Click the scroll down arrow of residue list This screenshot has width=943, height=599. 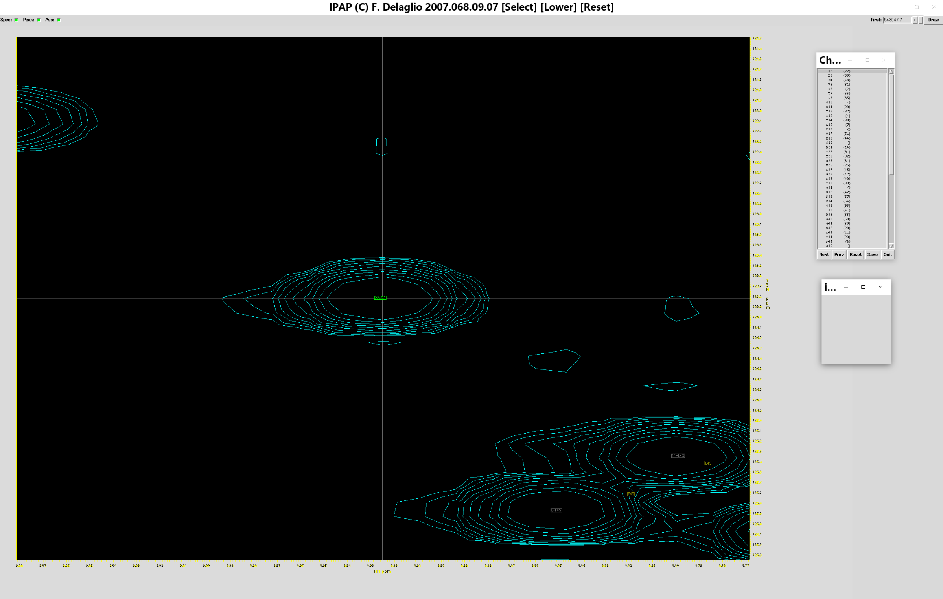pos(891,246)
